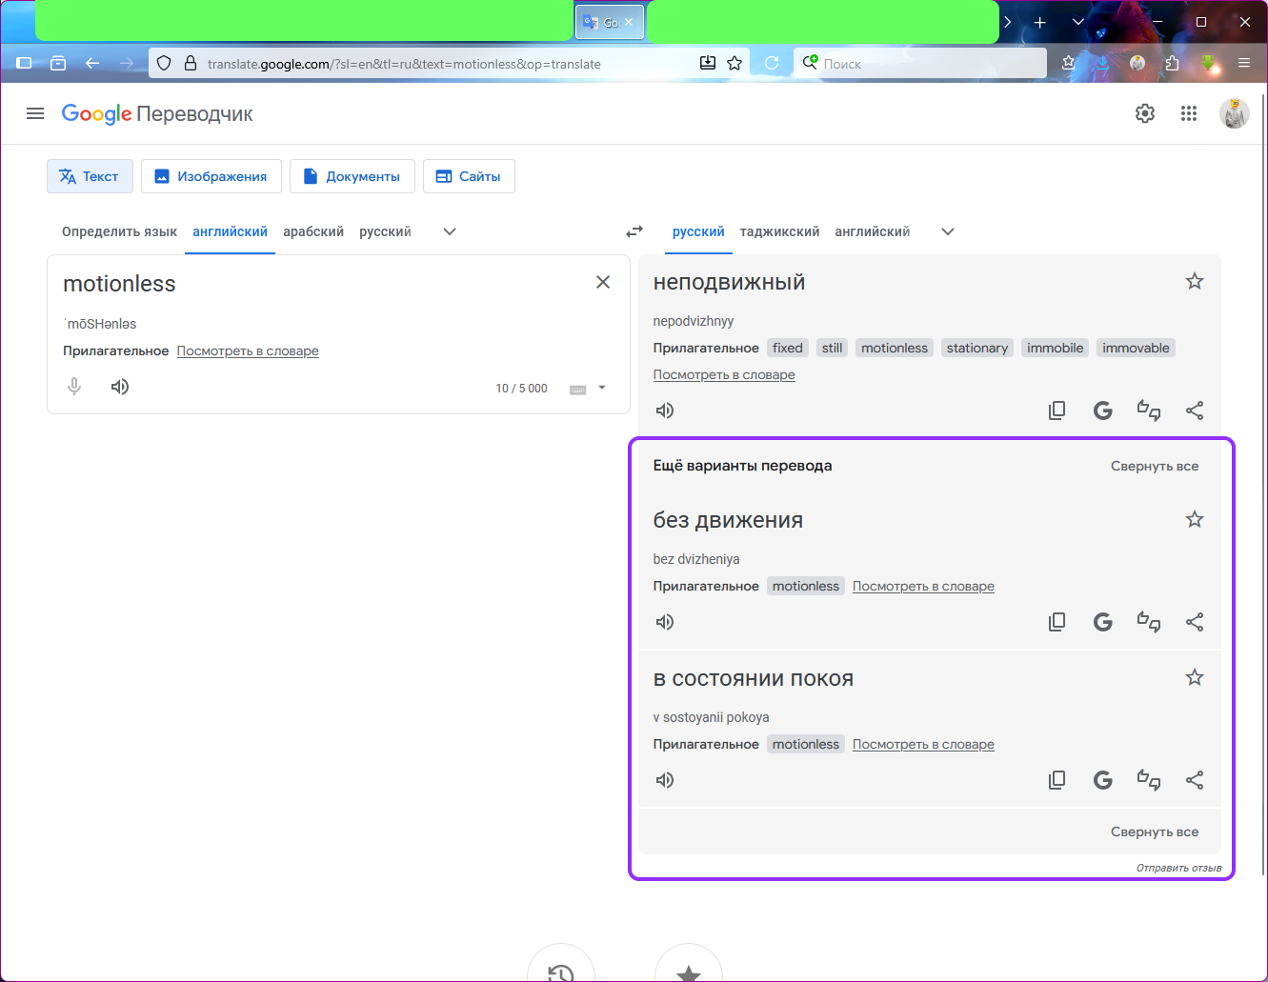This screenshot has width=1268, height=982.
Task: Open the Google account avatar menu
Action: pos(1235,114)
